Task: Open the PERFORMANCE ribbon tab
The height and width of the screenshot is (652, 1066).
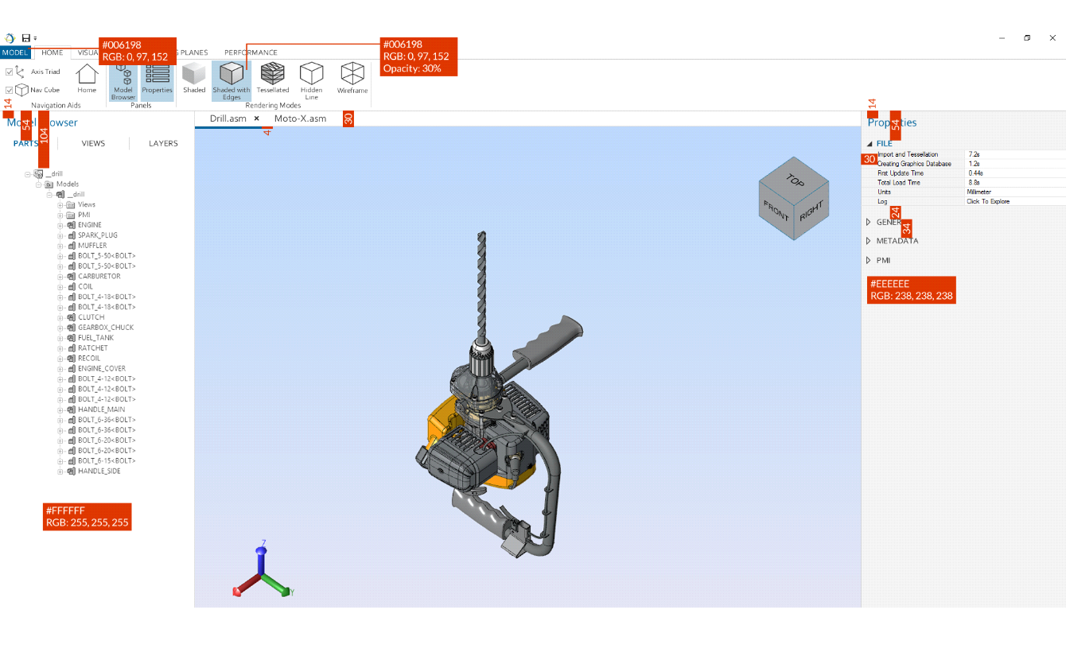Action: tap(251, 52)
